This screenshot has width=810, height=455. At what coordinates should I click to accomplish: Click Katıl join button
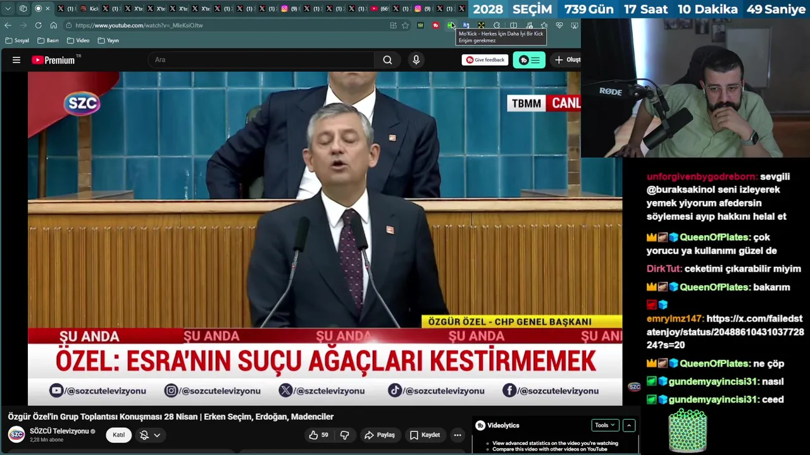coord(118,435)
